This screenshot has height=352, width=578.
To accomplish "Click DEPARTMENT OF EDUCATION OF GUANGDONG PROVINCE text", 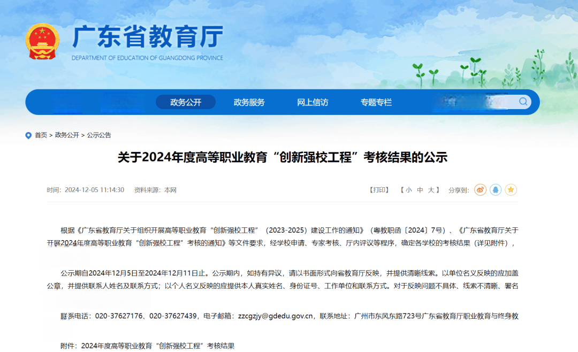I will [x=148, y=58].
